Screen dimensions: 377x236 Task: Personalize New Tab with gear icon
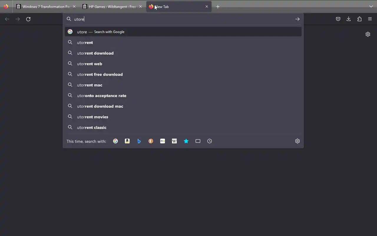pos(368,34)
